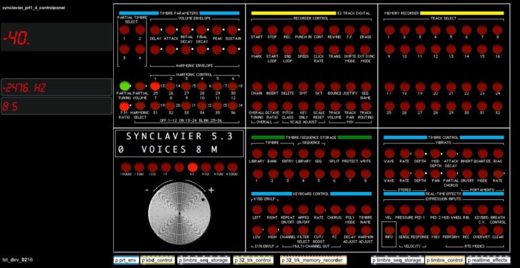Select track 16 in Track Select
The image size is (520, 268).
click(497, 49)
